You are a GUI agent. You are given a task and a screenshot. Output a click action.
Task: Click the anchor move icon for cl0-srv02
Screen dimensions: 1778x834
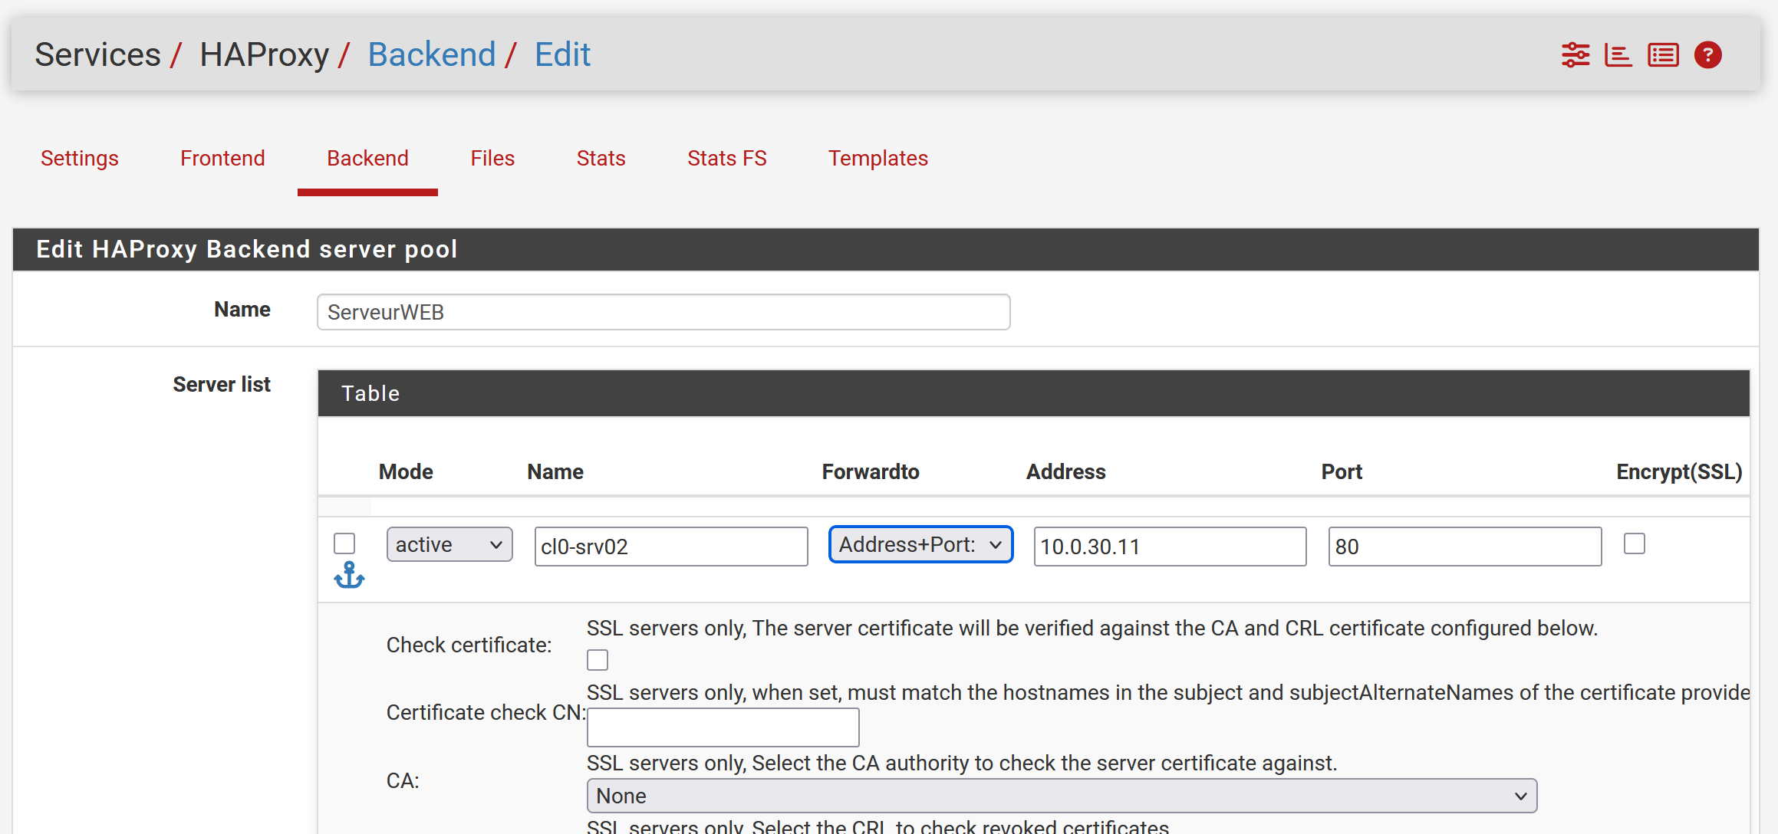point(349,575)
